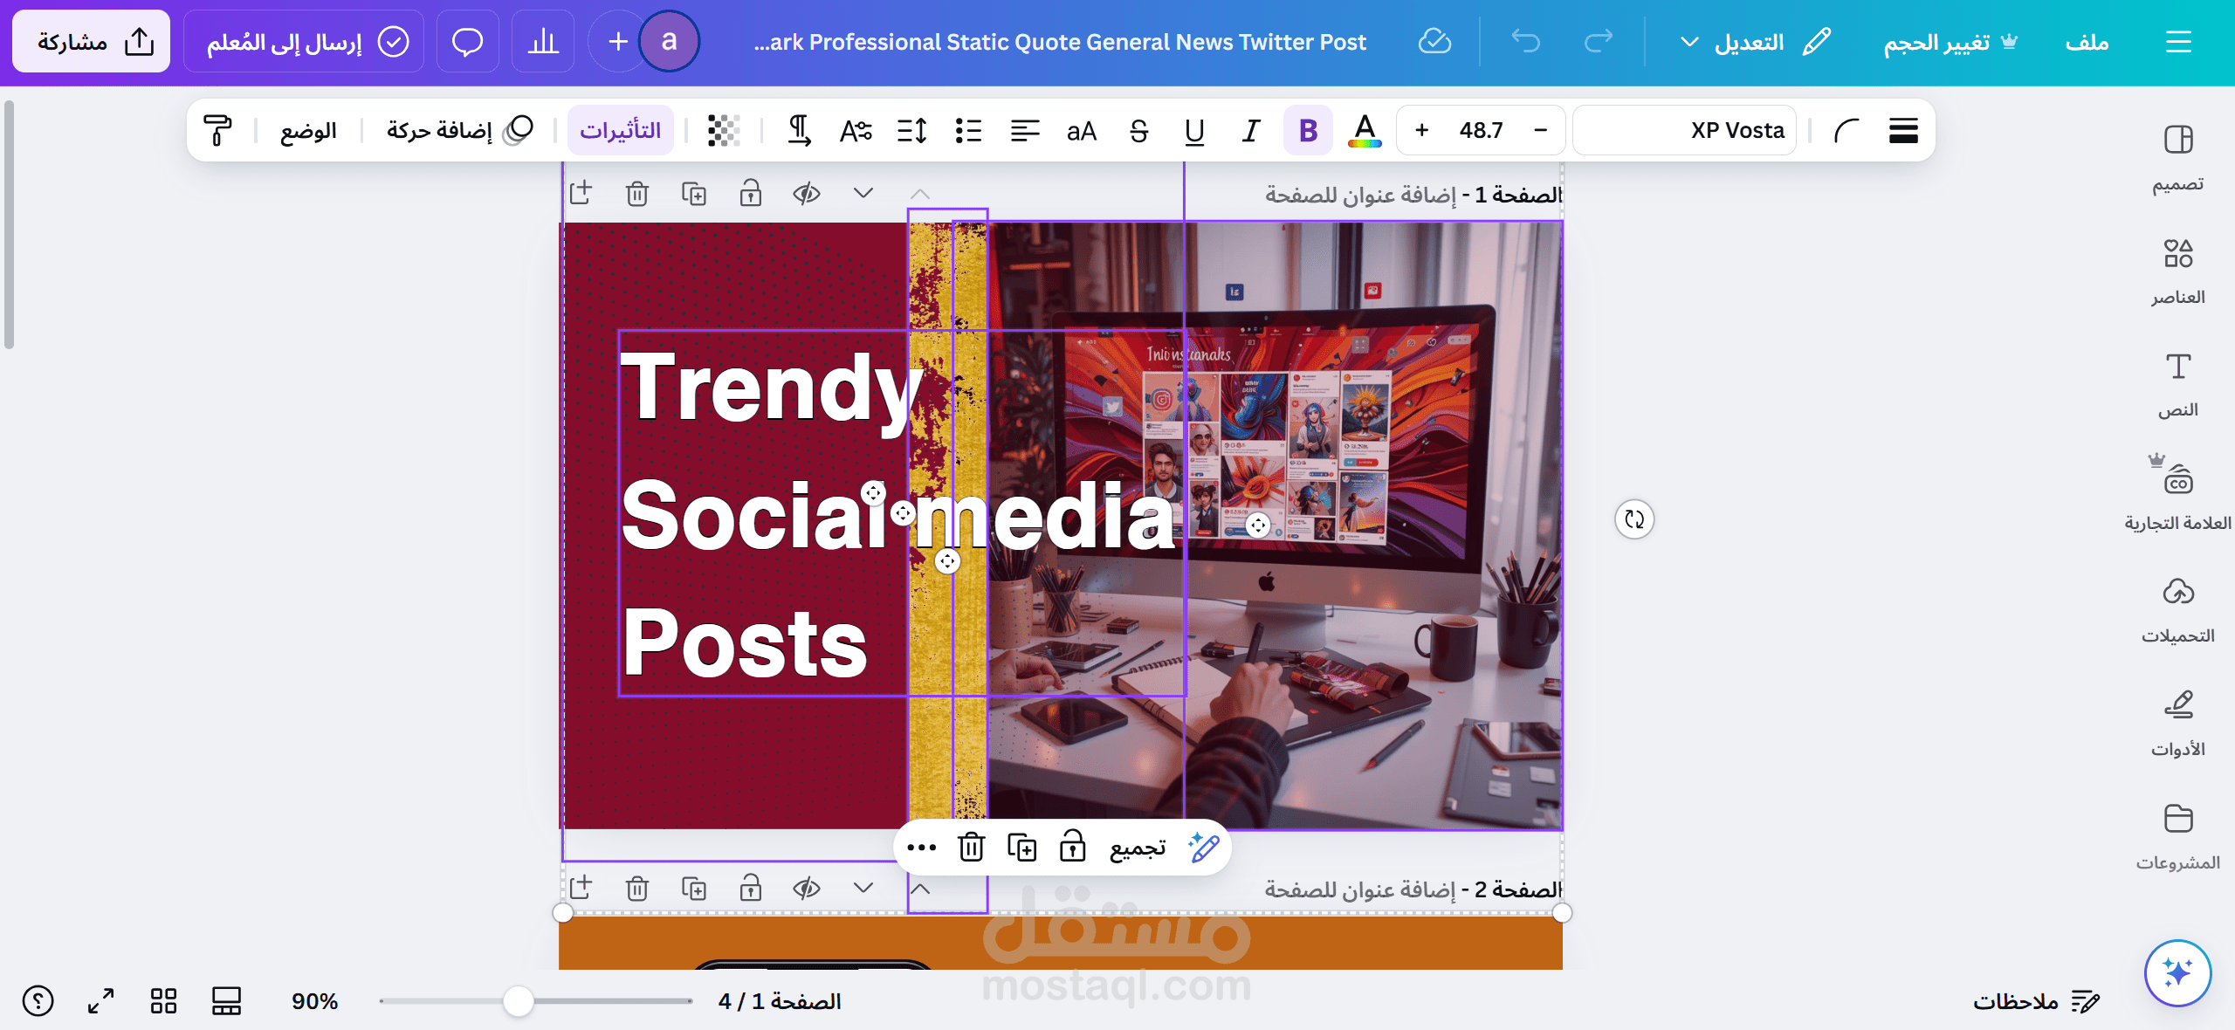Edit page 1 title field
The height and width of the screenshot is (1030, 2235).
1362,194
